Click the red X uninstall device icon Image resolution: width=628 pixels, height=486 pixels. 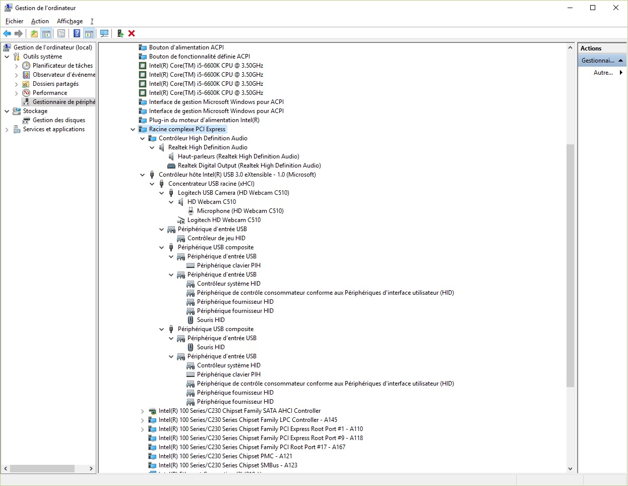(132, 34)
